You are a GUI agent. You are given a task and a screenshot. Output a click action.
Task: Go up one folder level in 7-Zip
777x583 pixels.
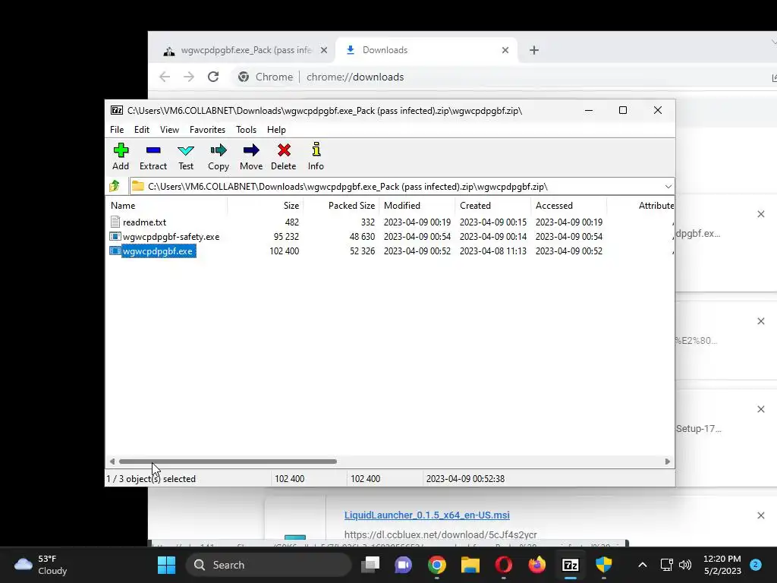click(x=115, y=186)
